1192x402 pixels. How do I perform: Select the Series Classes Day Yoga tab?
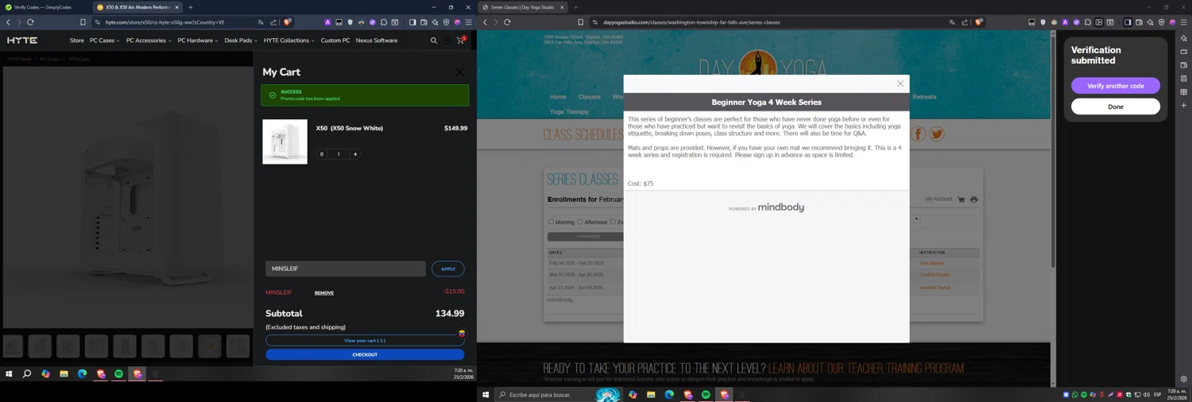(524, 7)
